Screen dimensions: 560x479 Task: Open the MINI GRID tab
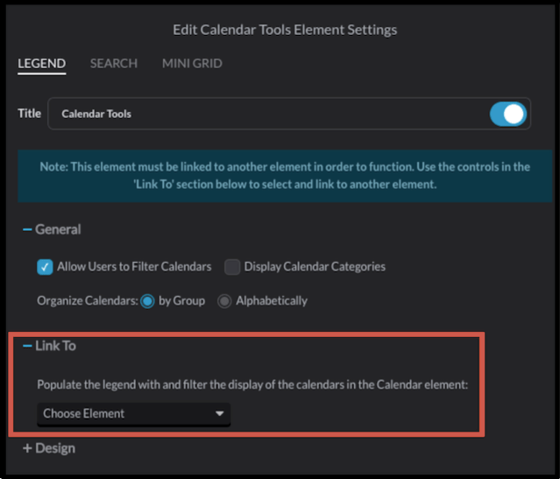coord(192,63)
